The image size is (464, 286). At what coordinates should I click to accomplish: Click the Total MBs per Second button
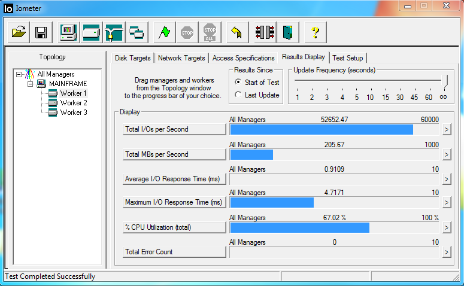(174, 154)
